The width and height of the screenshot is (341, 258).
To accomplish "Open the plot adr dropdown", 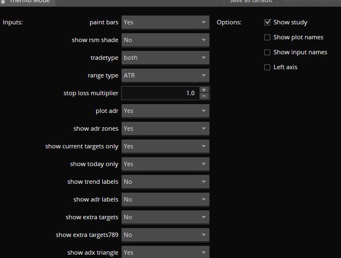I will (165, 111).
